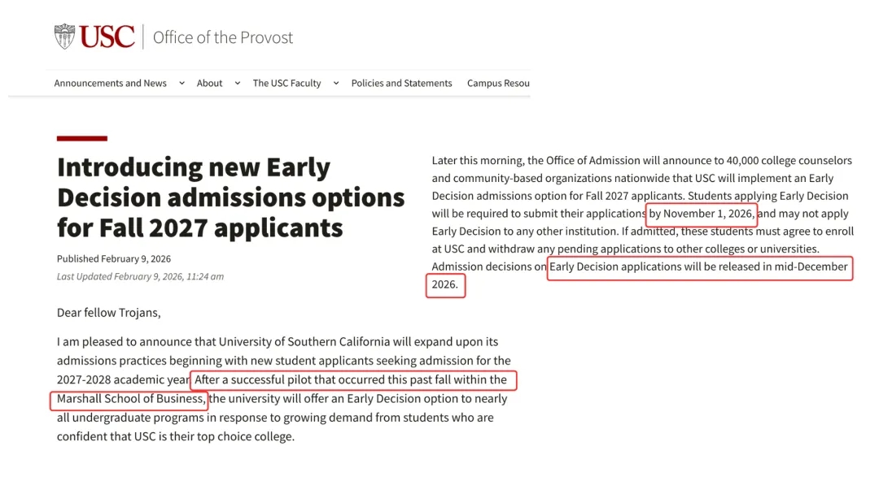Open The USC Faculty menu
Viewport: 879px width, 494px height.
287,83
